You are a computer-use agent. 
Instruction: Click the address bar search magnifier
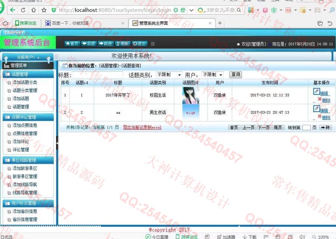coord(239,10)
